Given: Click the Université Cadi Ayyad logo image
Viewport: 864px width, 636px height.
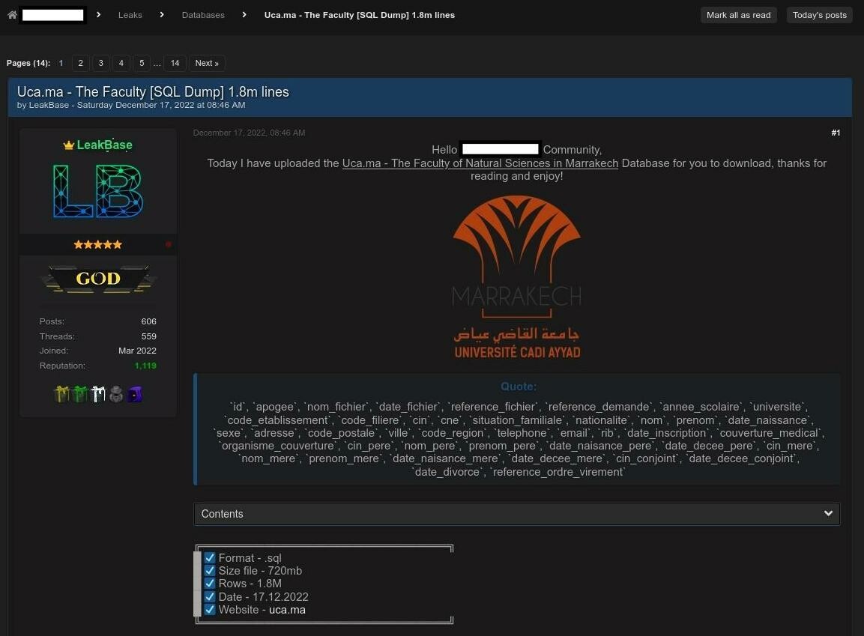Looking at the screenshot, I should (516, 277).
